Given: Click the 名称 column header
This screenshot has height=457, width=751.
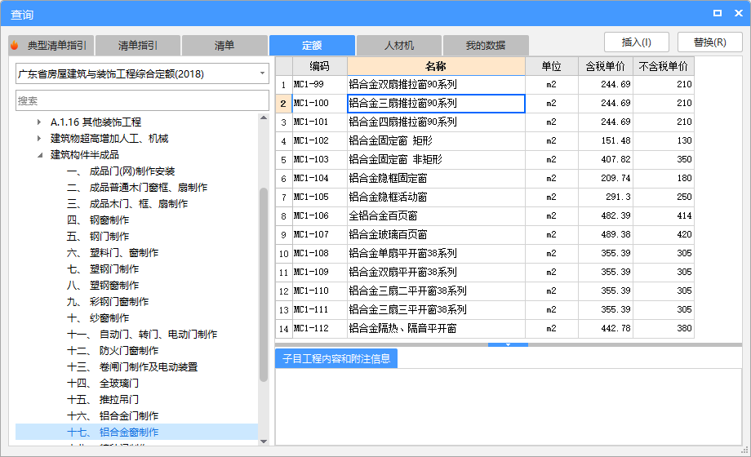Looking at the screenshot, I should point(436,66).
